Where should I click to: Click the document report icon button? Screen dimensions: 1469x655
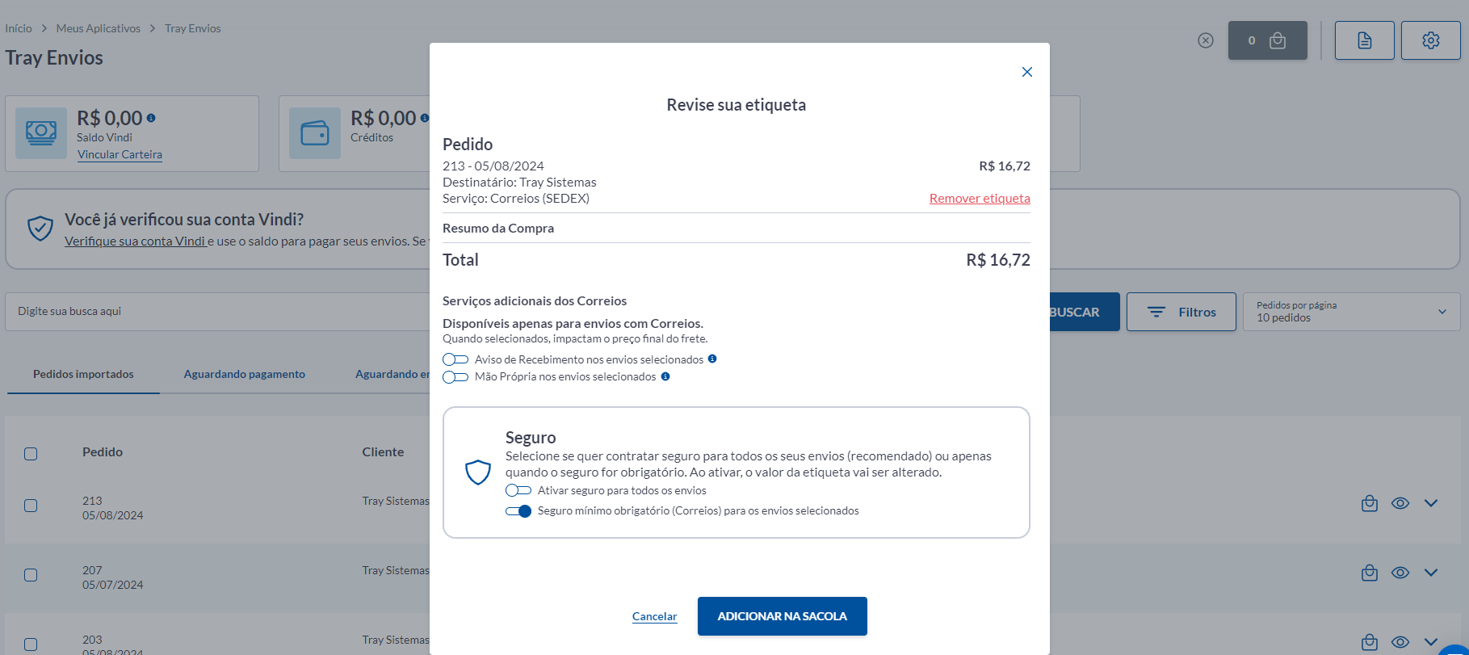pyautogui.click(x=1364, y=40)
